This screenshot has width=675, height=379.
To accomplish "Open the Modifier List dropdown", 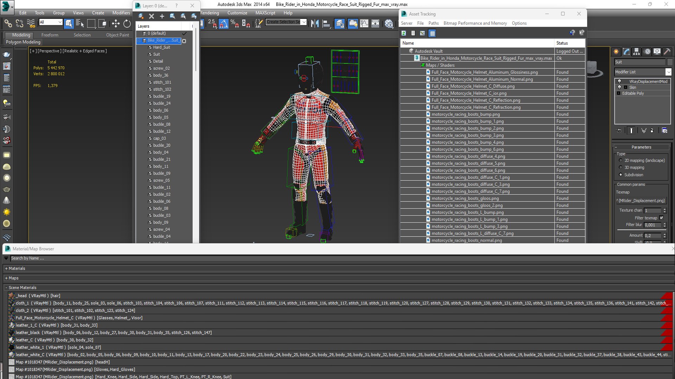I will pyautogui.click(x=668, y=72).
